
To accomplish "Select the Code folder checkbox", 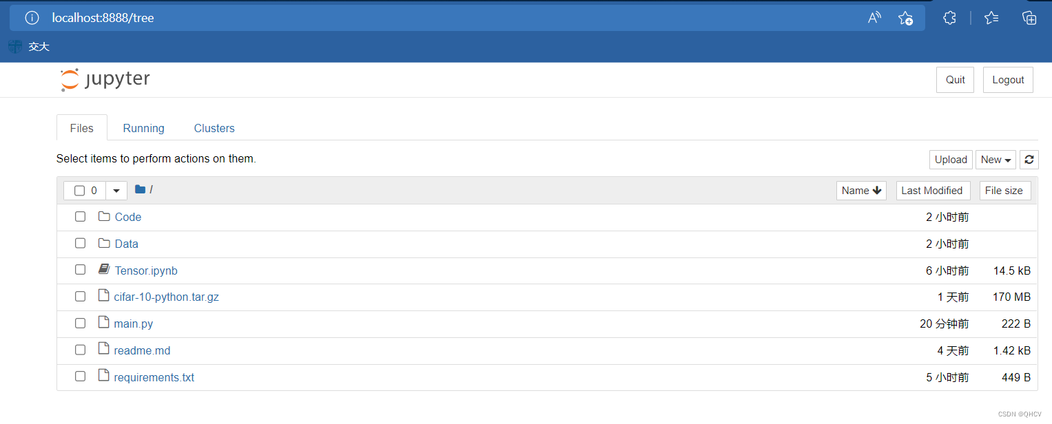I will tap(81, 217).
